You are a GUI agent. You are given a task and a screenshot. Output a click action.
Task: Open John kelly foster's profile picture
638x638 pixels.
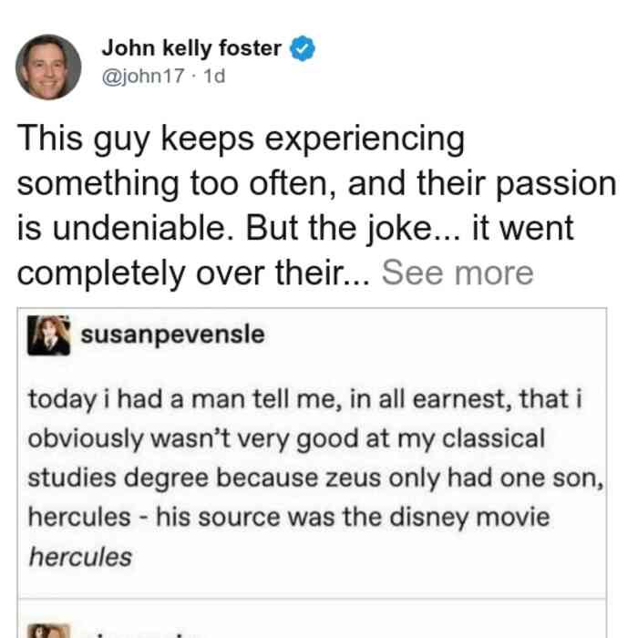point(48,67)
